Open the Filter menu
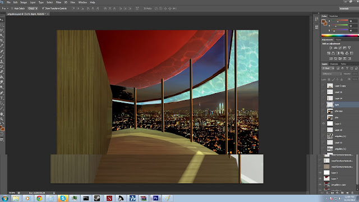This screenshot has height=202, width=359. (58, 2)
